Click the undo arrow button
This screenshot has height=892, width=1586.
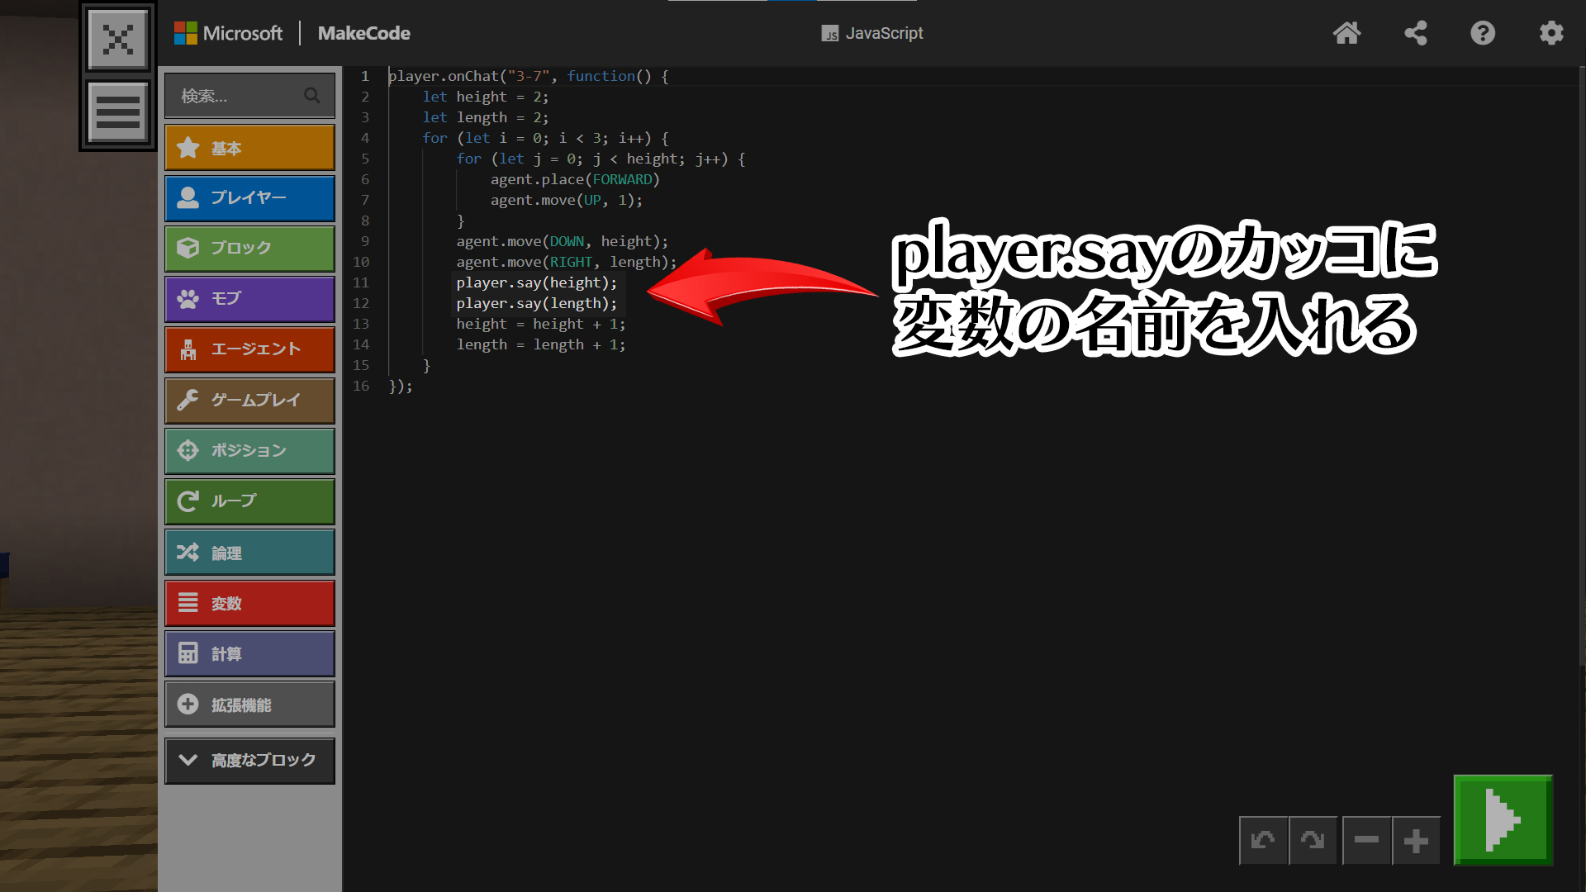pos(1263,841)
